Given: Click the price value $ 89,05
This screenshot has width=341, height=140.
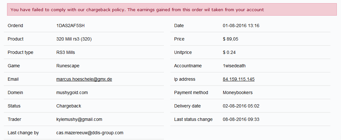Looking at the screenshot, I should coord(231,39).
